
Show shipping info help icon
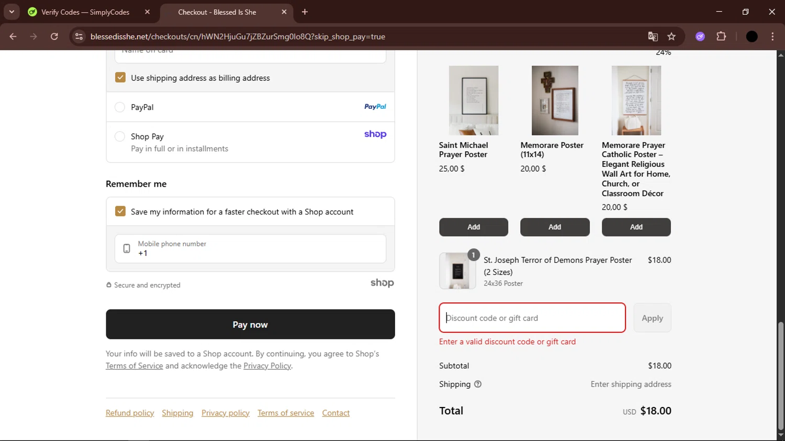click(x=478, y=384)
